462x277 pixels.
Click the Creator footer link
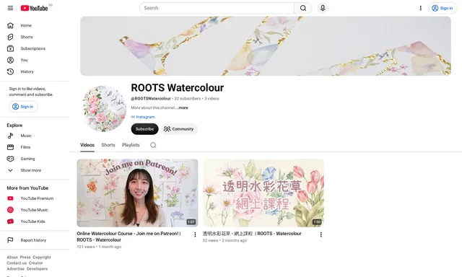[35, 263]
